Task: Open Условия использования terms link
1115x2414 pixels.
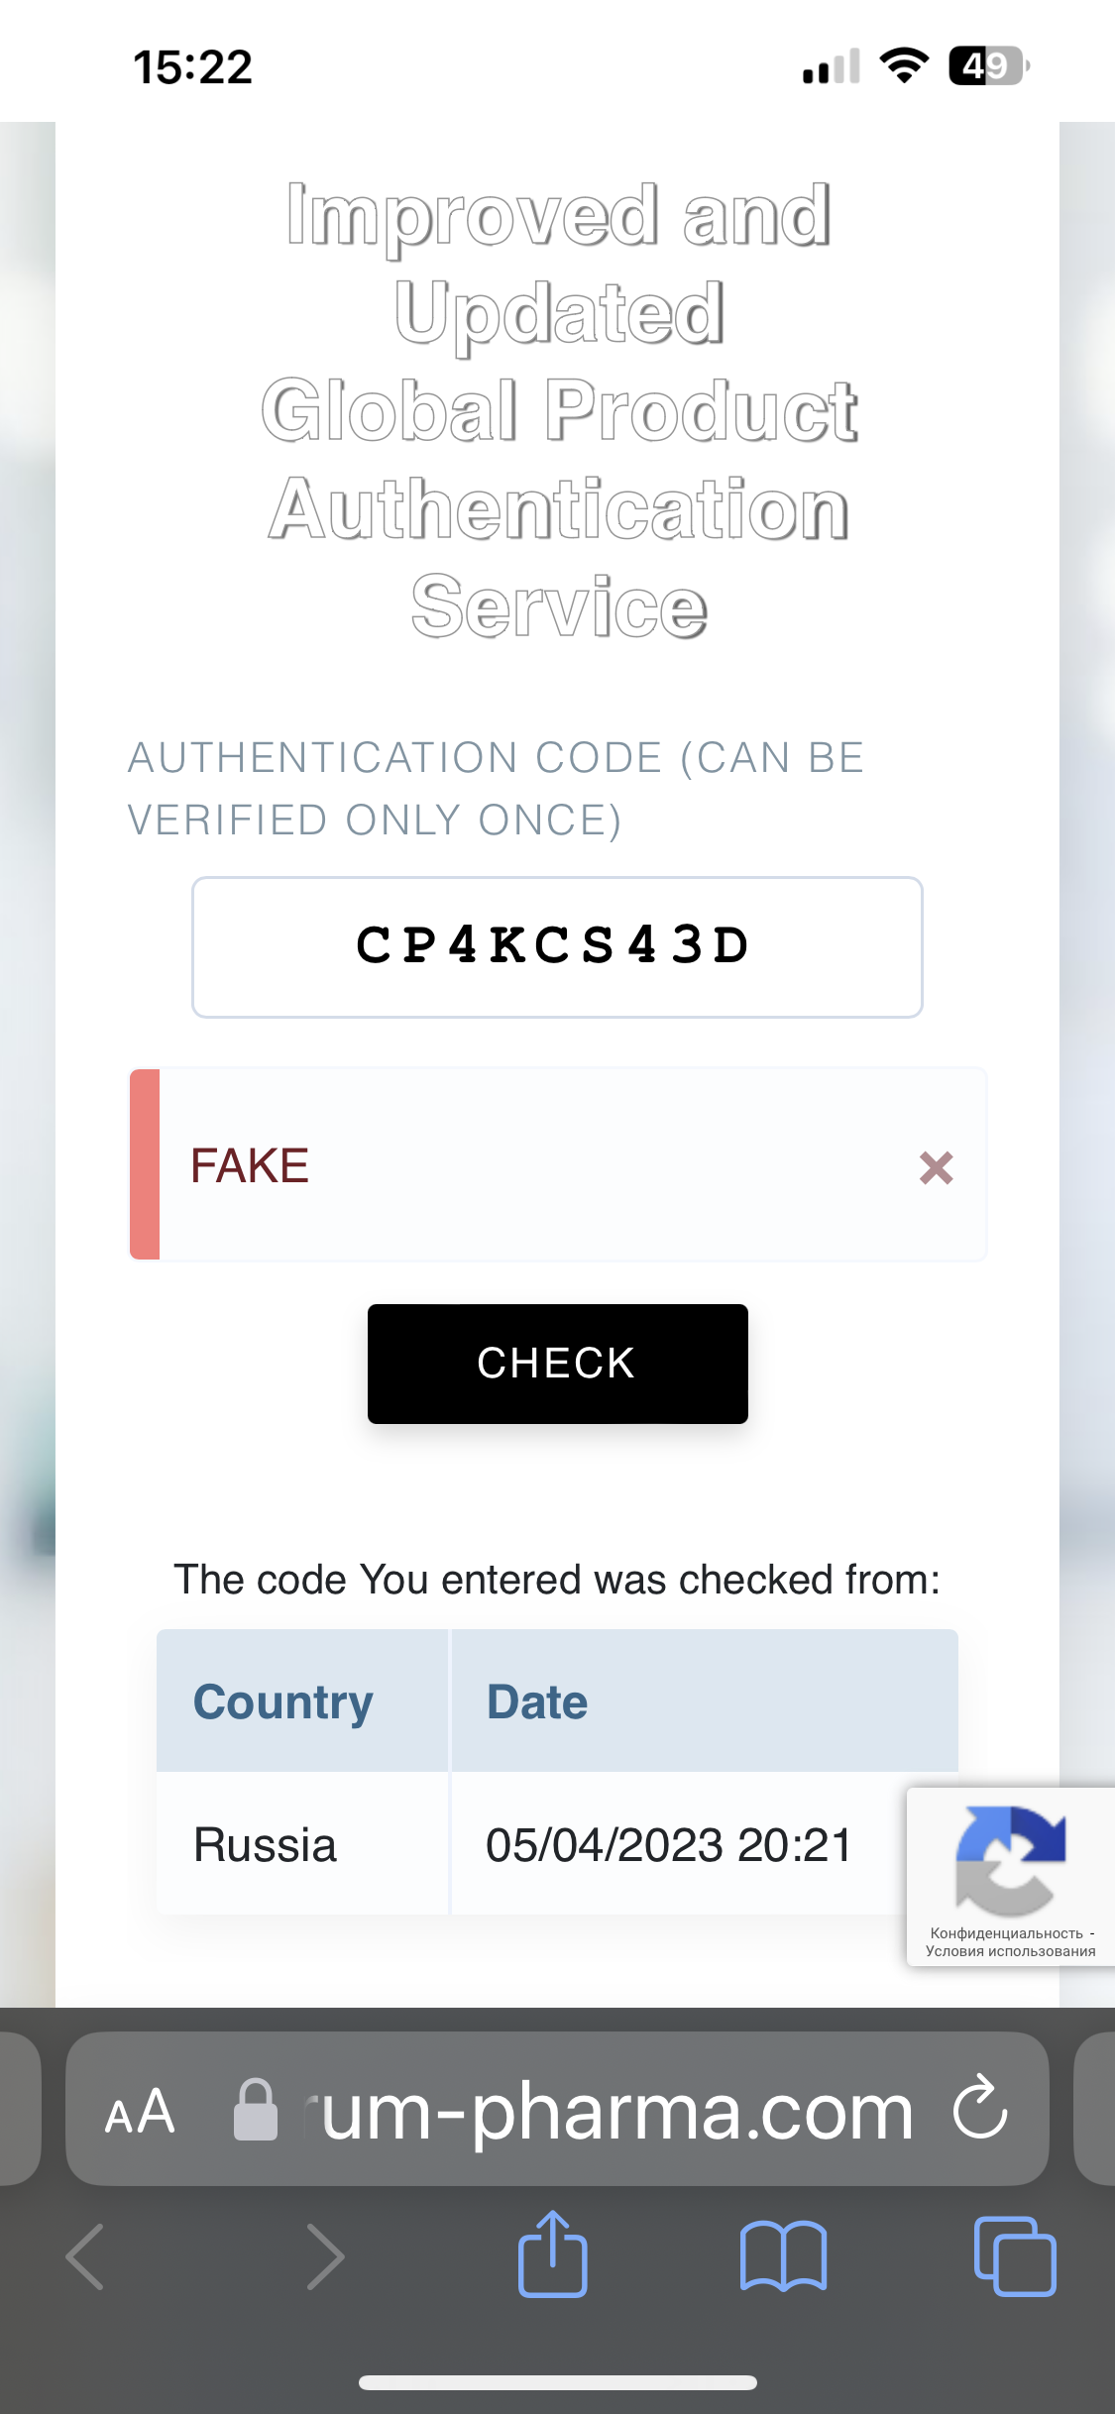Action: click(x=1010, y=1951)
